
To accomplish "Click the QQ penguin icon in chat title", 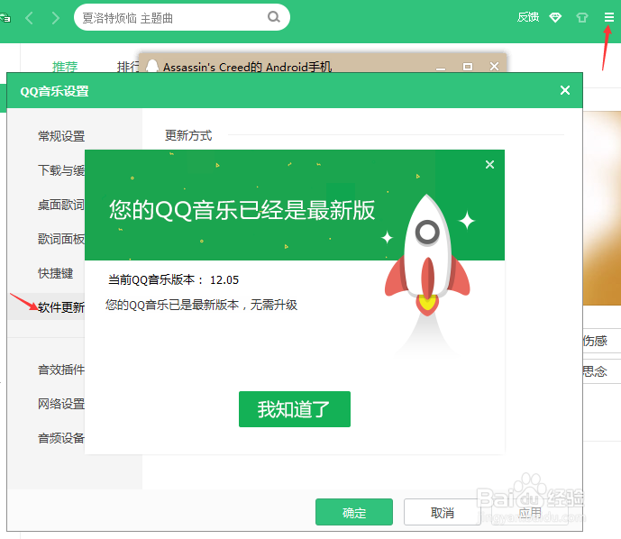I will [152, 66].
